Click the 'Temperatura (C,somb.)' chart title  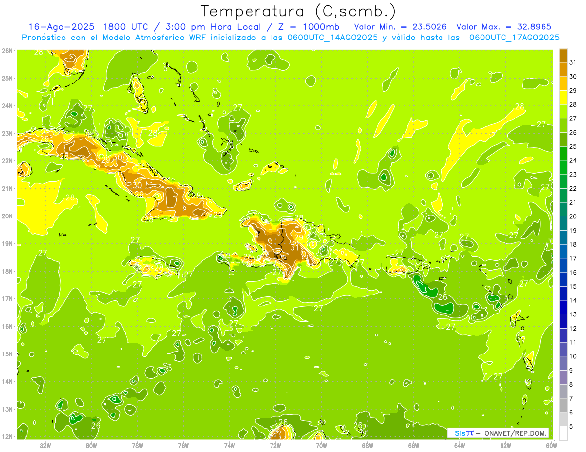point(298,11)
